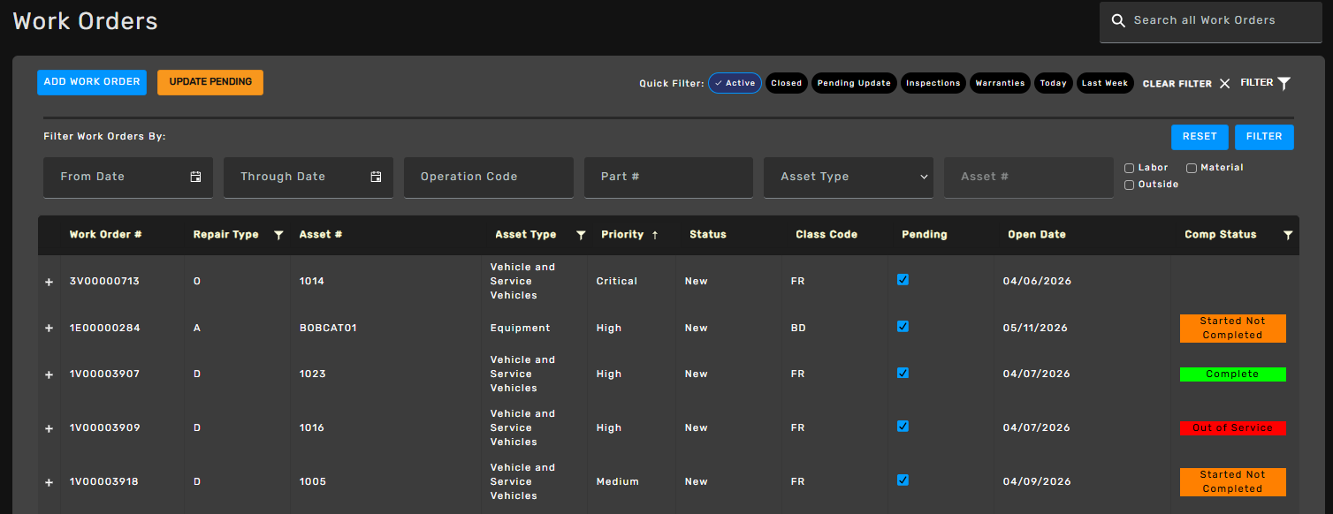Open the Asset Type dropdown
The height and width of the screenshot is (514, 1333).
(849, 178)
